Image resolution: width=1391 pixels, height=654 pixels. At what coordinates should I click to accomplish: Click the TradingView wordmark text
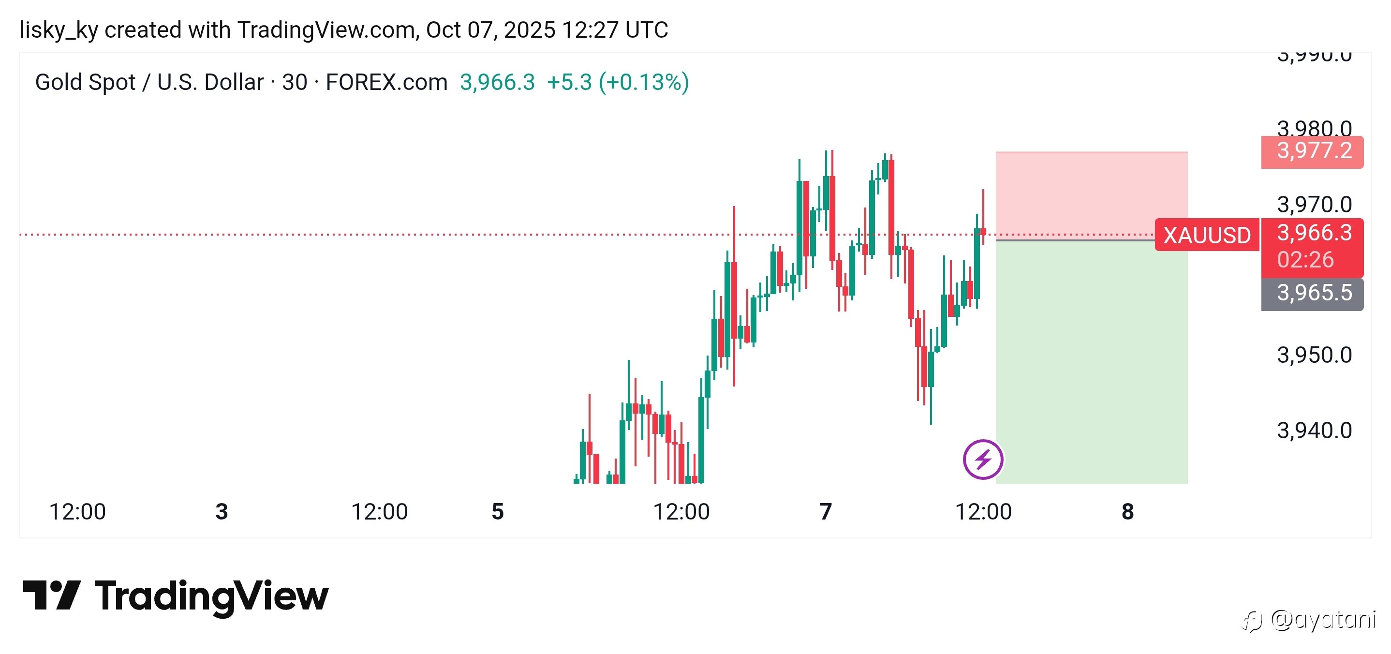212,596
